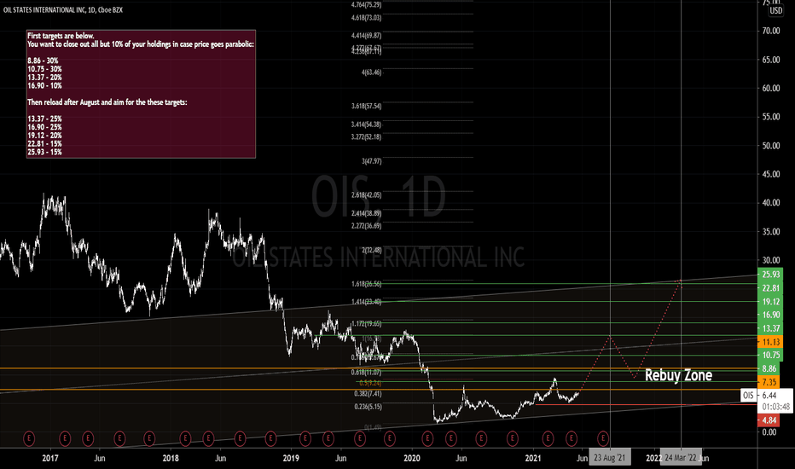Click the 4.414(69.87) Fibonacci level label
795x469 pixels.
[366, 36]
